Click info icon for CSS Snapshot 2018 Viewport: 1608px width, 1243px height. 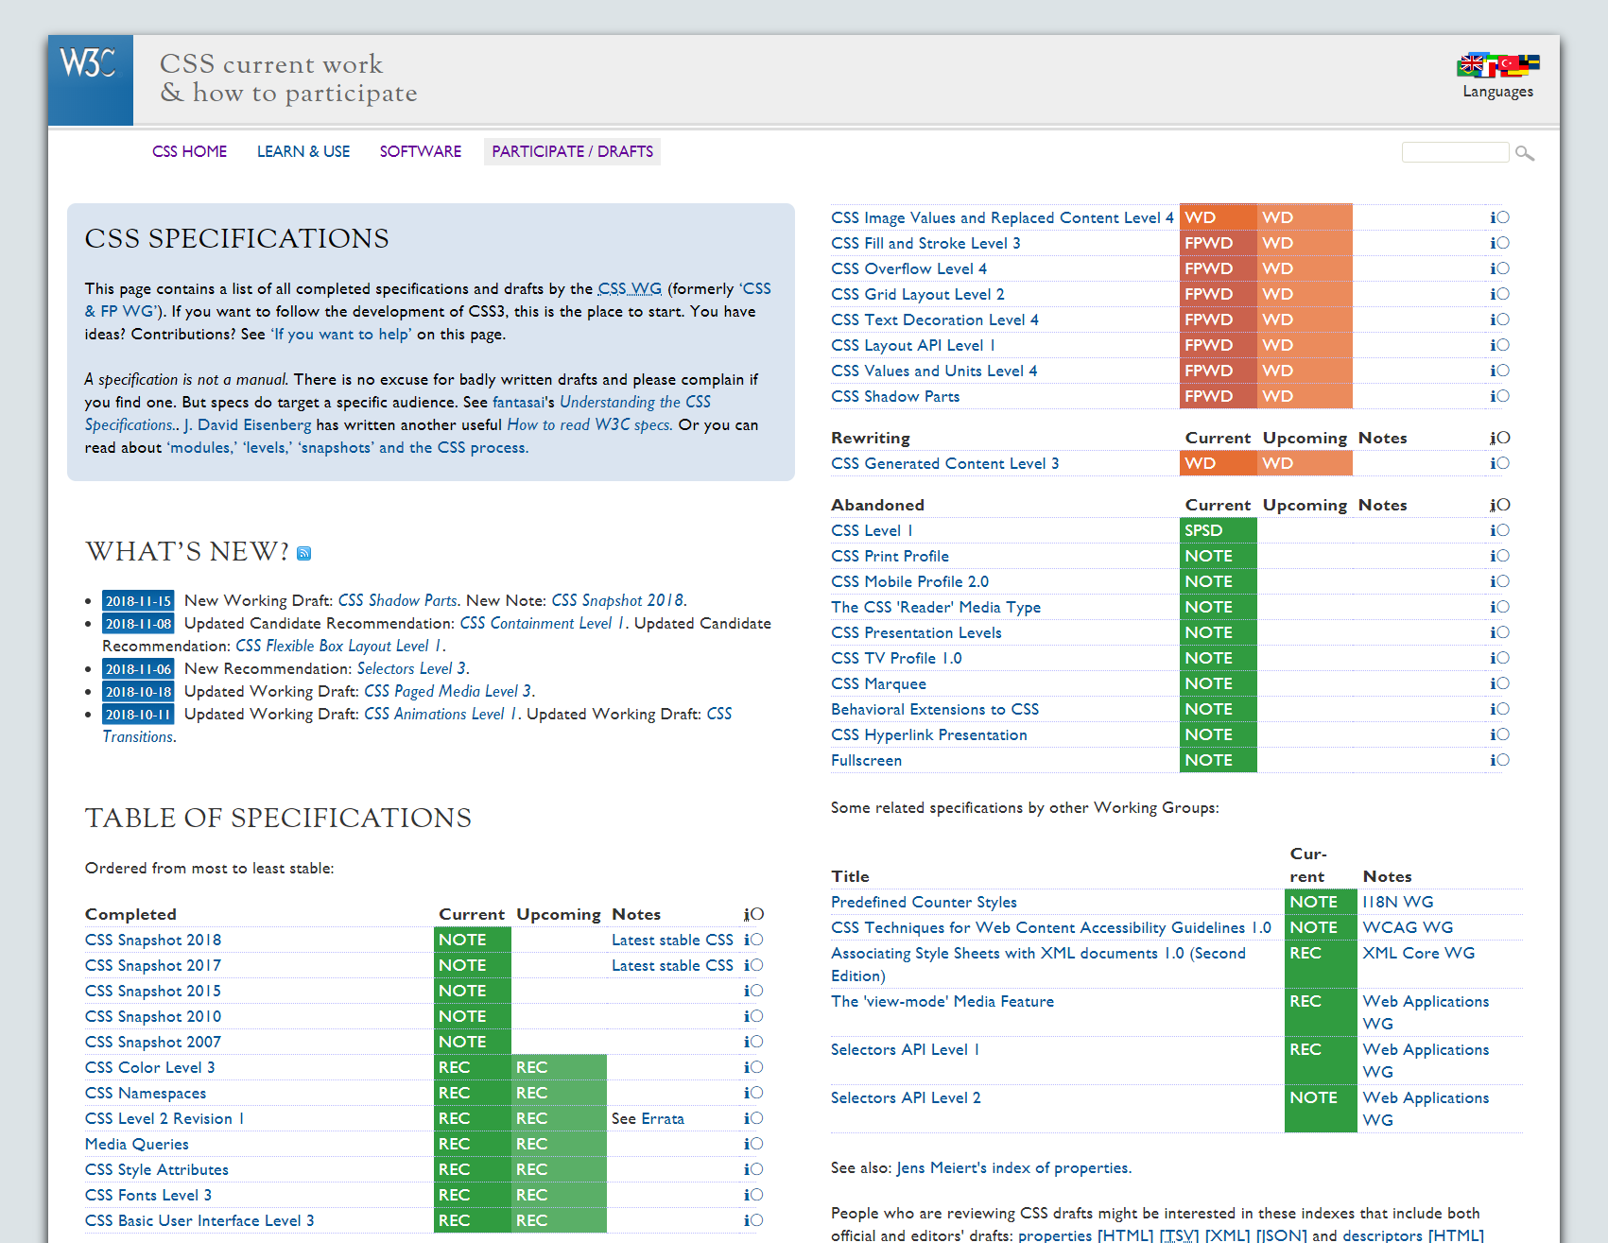753,940
